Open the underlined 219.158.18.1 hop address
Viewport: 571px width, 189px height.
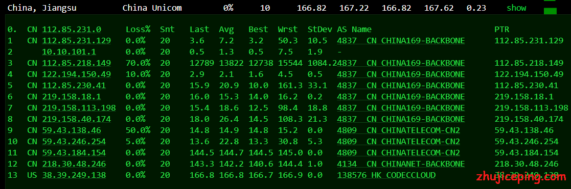[72, 97]
